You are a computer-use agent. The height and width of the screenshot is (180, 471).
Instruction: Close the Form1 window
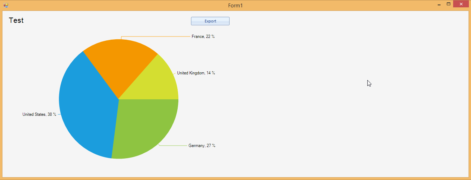(461, 4)
